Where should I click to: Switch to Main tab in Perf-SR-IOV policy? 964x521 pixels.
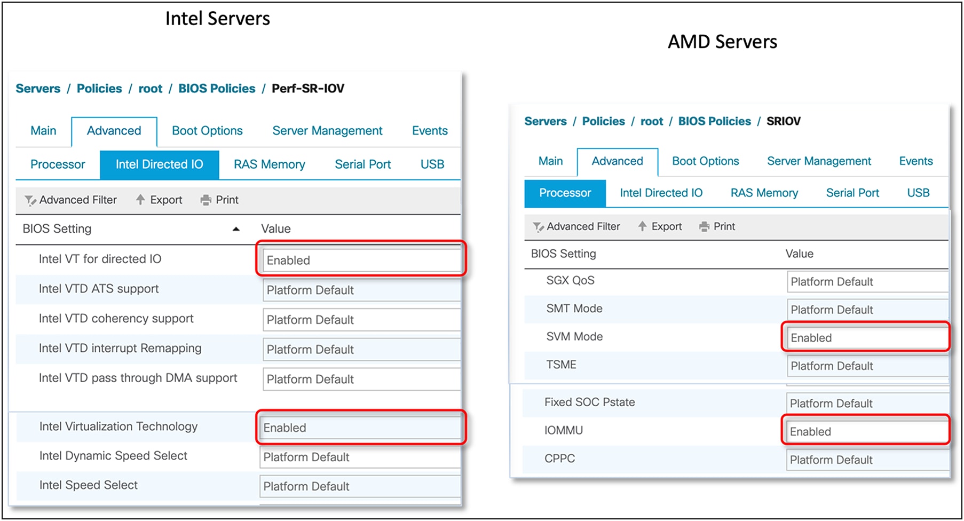[x=43, y=131]
